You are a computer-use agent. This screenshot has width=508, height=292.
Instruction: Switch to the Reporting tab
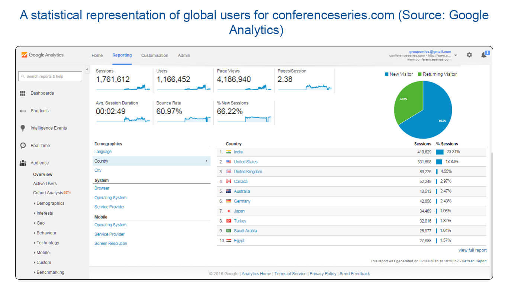pyautogui.click(x=122, y=55)
